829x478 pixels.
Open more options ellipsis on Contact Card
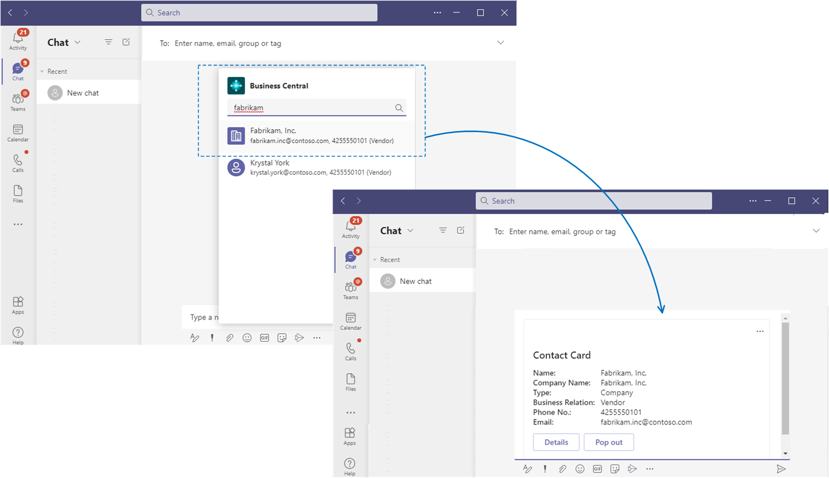pos(760,331)
